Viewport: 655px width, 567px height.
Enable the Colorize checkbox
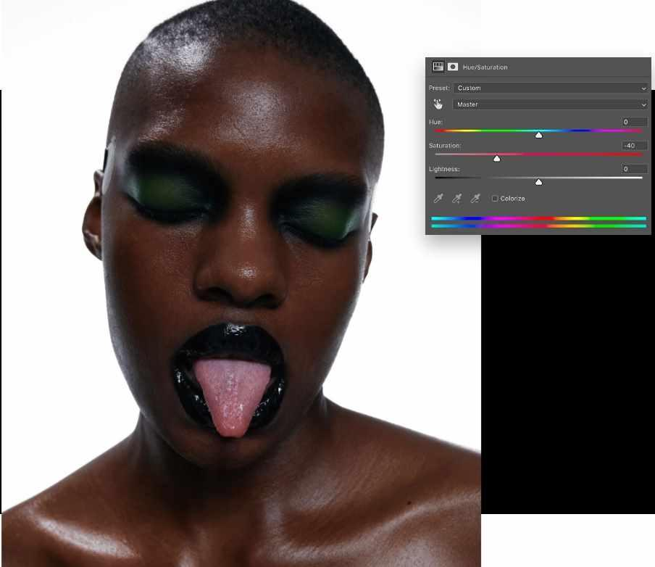(x=495, y=199)
